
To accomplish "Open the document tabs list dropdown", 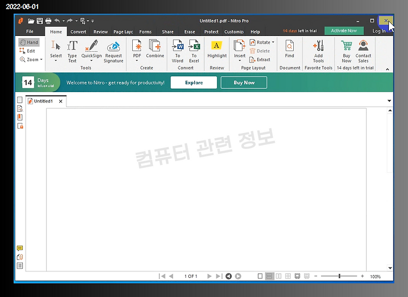I will tap(390, 101).
